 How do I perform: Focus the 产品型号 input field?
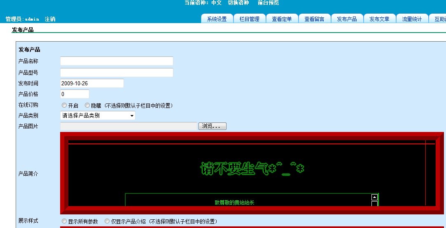pos(117,73)
